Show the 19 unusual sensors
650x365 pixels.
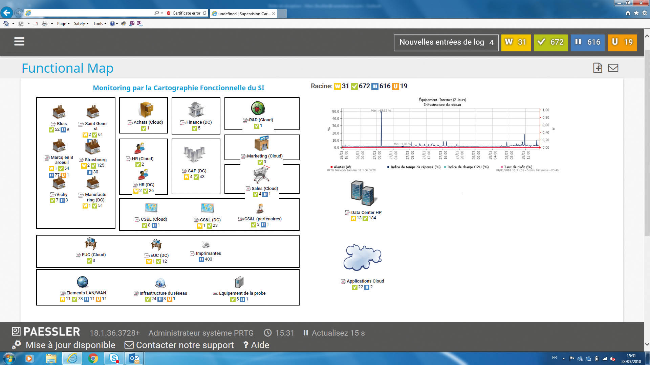point(622,43)
